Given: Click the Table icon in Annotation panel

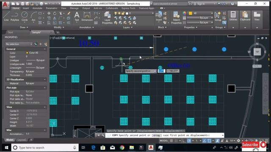Looking at the screenshot, I should click(x=96, y=22).
